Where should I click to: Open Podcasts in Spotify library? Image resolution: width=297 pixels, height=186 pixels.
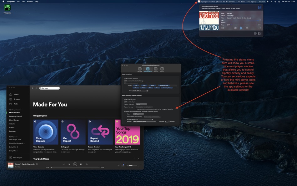13,131
